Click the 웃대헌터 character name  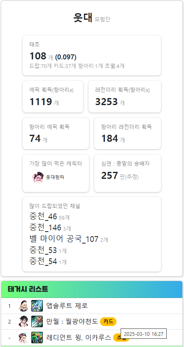(x=55, y=177)
